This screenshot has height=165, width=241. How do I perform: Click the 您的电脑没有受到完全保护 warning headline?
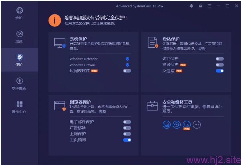click(96, 18)
